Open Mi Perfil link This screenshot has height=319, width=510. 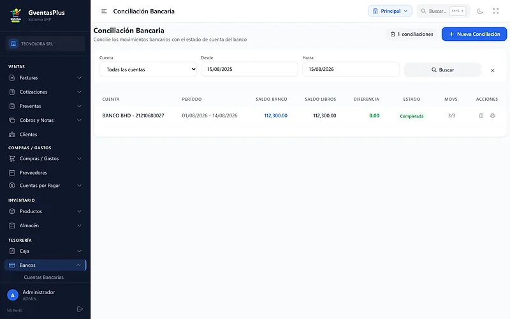[15, 310]
